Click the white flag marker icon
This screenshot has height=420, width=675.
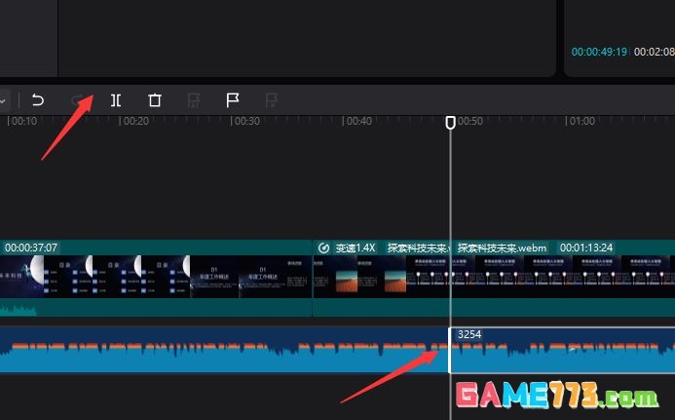tap(233, 99)
